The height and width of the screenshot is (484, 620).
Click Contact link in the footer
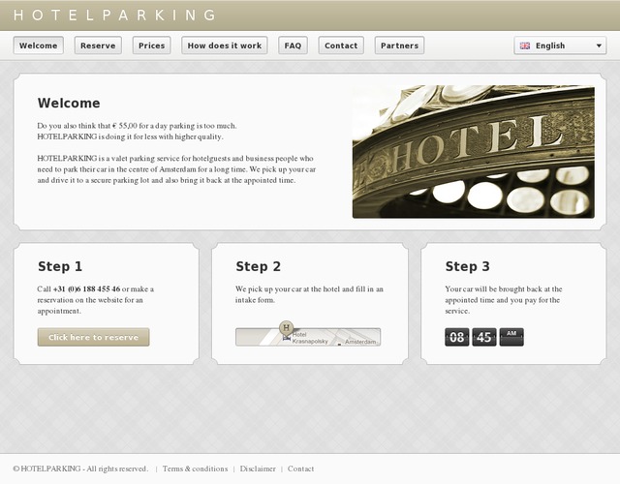pyautogui.click(x=300, y=469)
